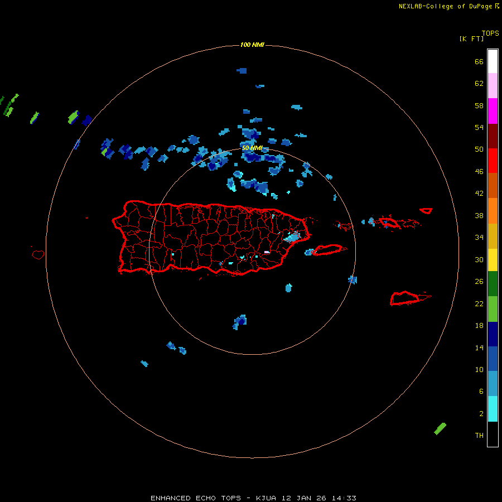Click the 34 legend value

479,238
